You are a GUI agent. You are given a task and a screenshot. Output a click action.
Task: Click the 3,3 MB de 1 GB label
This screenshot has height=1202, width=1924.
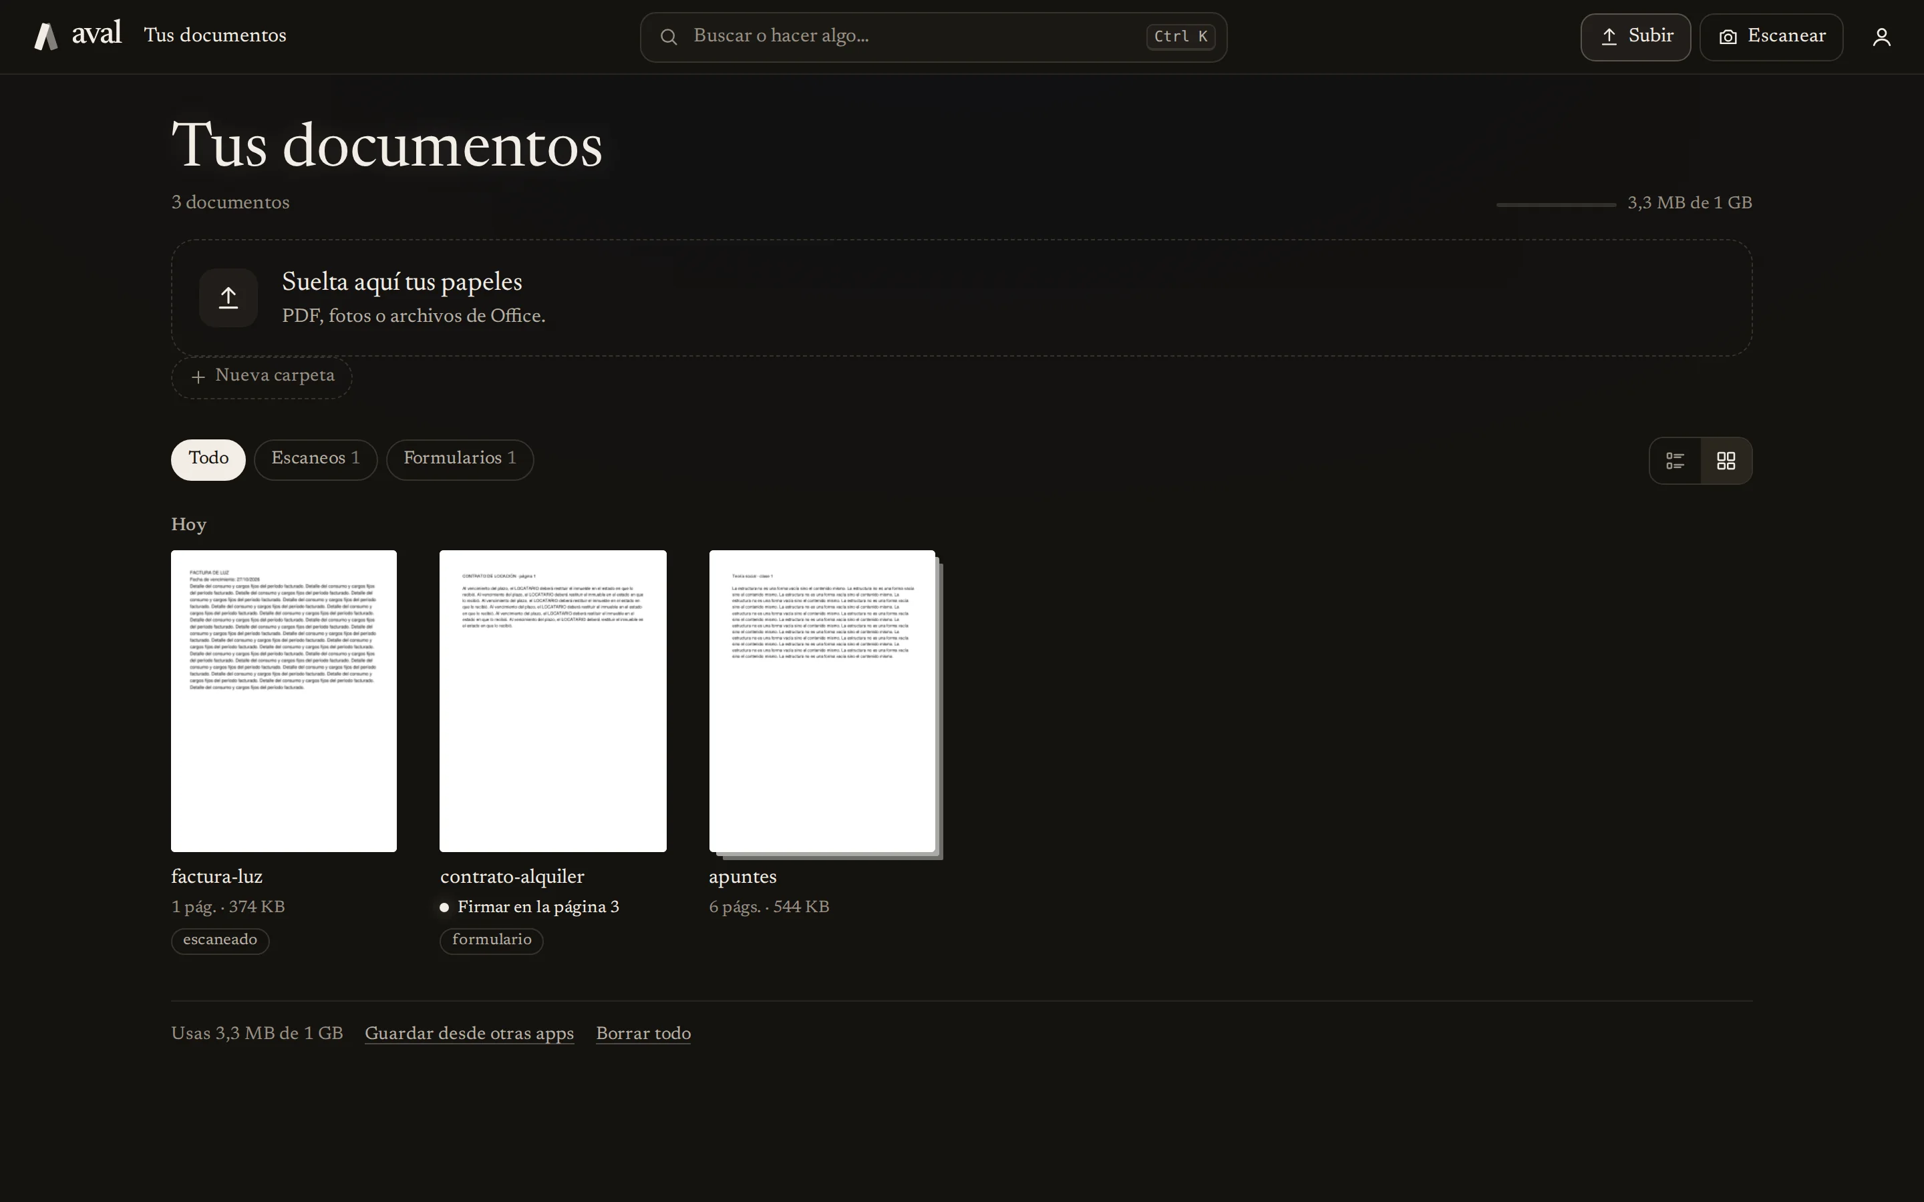pyautogui.click(x=1690, y=203)
